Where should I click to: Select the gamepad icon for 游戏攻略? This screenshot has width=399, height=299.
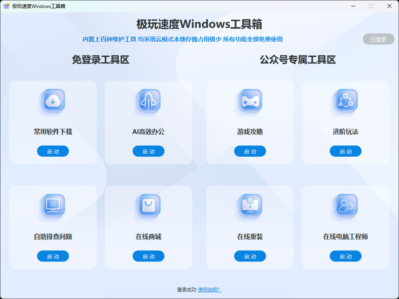click(250, 101)
